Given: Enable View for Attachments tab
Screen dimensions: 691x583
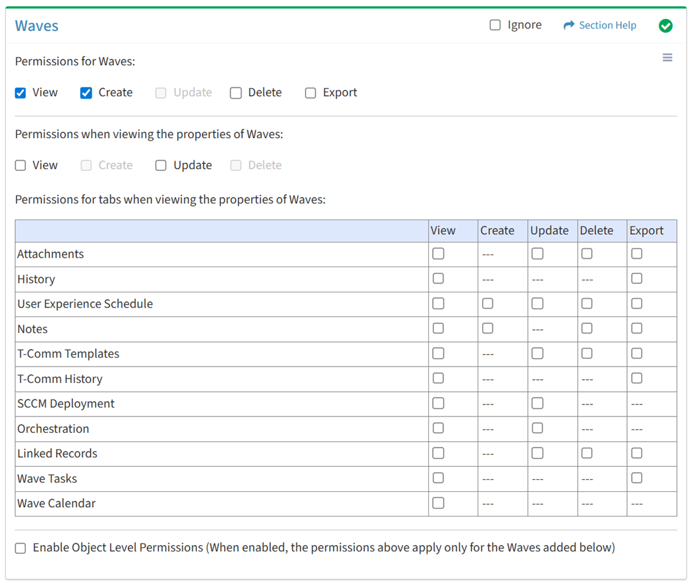Looking at the screenshot, I should point(438,254).
